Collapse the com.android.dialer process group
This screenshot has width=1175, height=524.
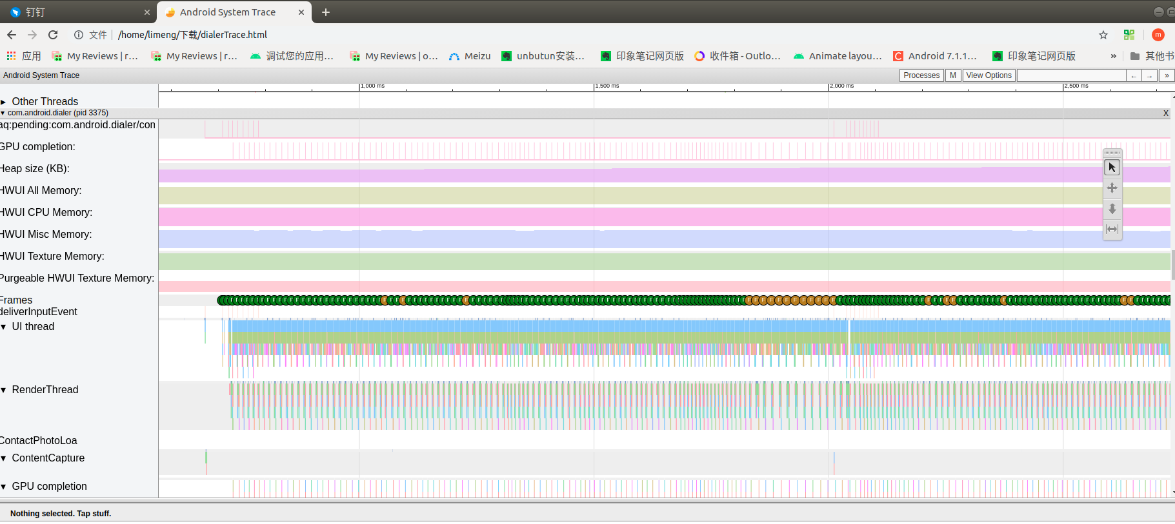(3, 113)
